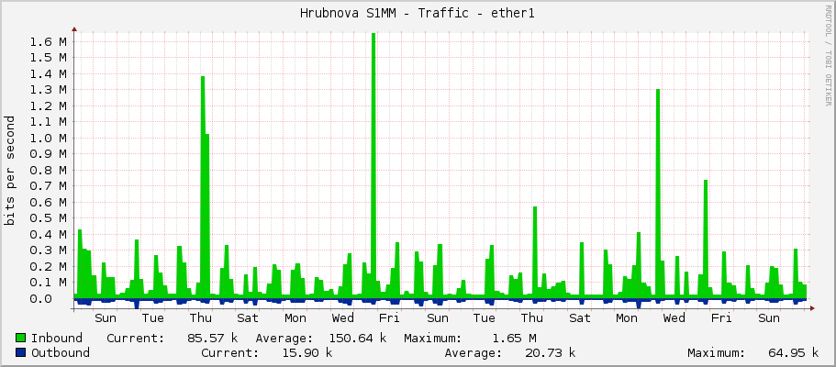Image resolution: width=836 pixels, height=367 pixels.
Task: Click the inbound spike peaking near 0.75 M
Action: click(706, 240)
